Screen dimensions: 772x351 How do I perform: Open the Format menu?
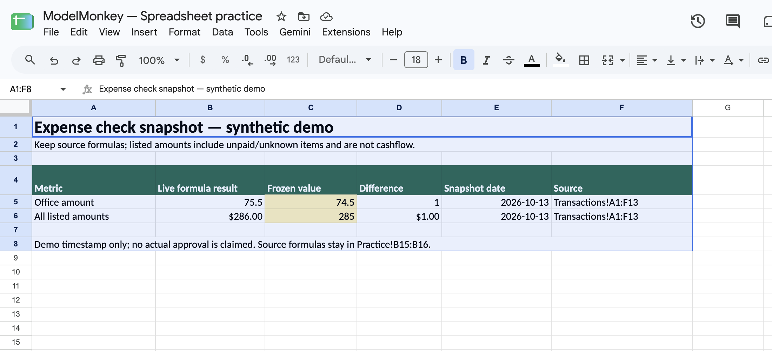pos(185,32)
